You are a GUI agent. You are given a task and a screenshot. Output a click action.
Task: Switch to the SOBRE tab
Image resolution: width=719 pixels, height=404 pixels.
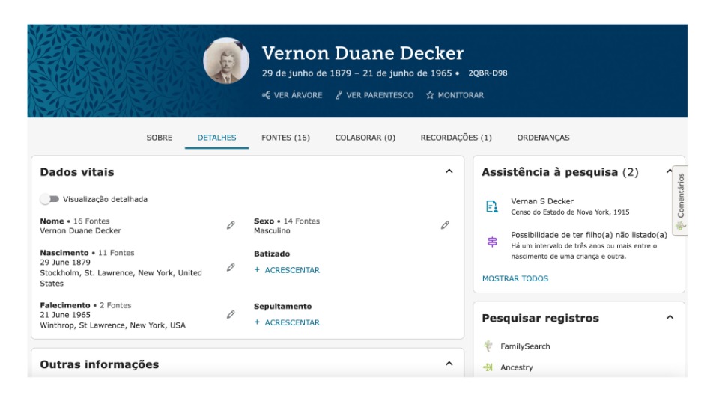[159, 138]
